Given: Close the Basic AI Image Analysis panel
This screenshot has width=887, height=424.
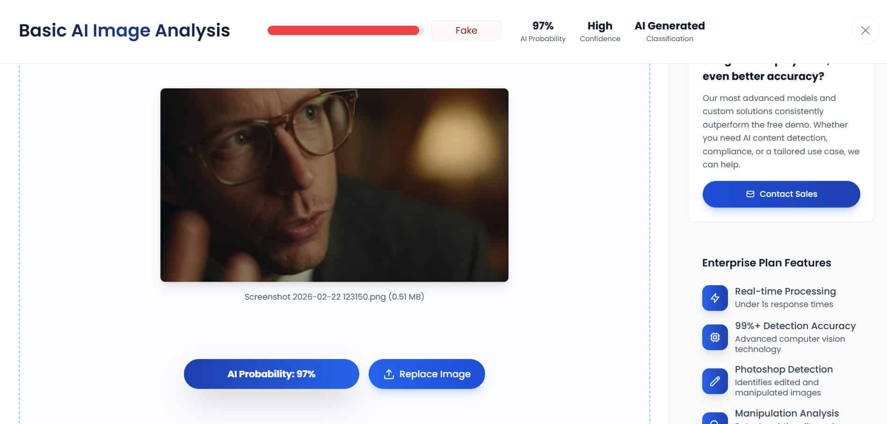Looking at the screenshot, I should pyautogui.click(x=865, y=30).
